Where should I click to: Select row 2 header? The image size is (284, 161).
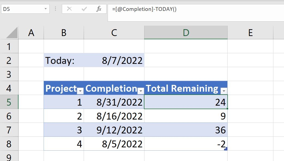pyautogui.click(x=9, y=60)
